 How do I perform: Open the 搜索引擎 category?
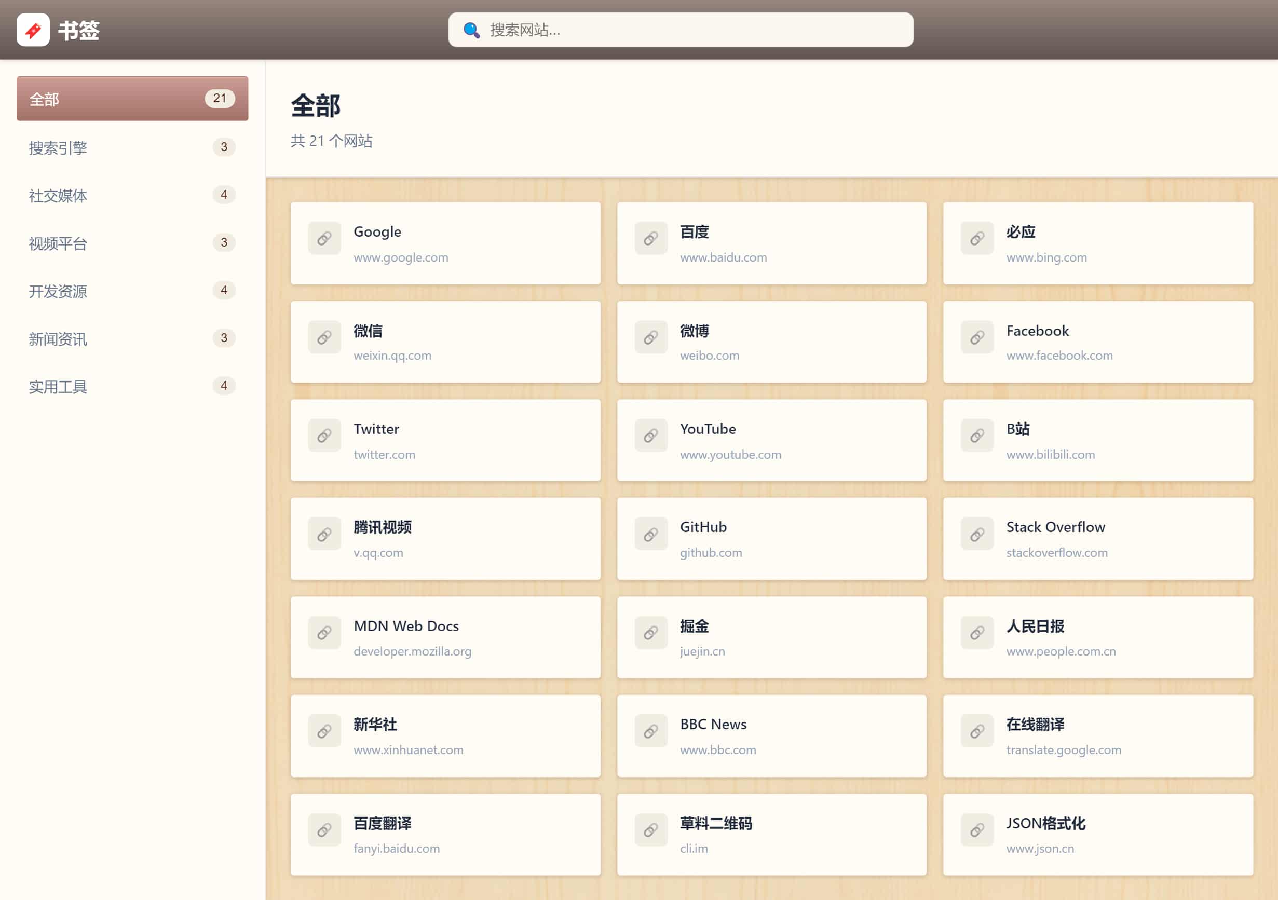(x=132, y=147)
